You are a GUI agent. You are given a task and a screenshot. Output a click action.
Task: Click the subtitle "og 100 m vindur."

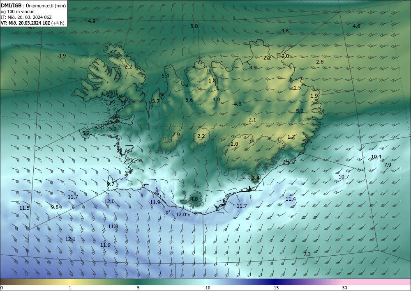pyautogui.click(x=18, y=11)
